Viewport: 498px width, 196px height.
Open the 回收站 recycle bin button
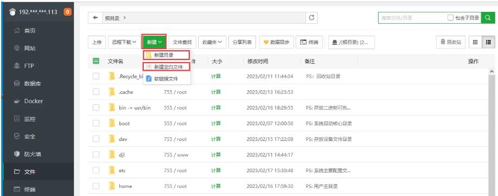click(x=451, y=42)
